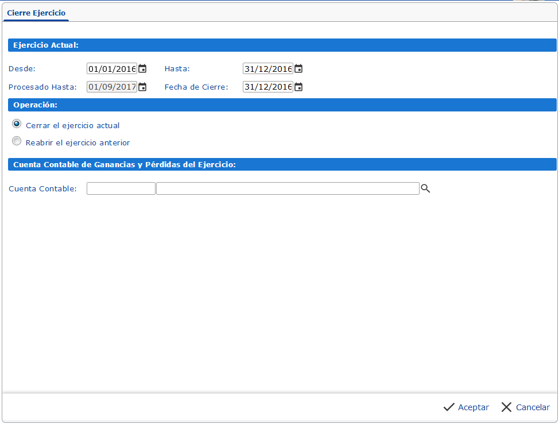Viewport: 559px width, 424px height.
Task: Select 'Cerrar el ejercicio actual' radio button
Action: [x=17, y=124]
